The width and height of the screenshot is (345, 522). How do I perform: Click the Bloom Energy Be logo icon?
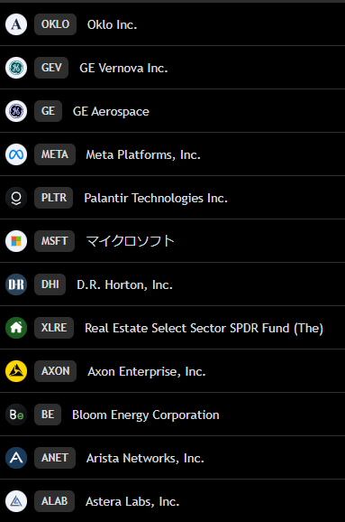pyautogui.click(x=16, y=415)
